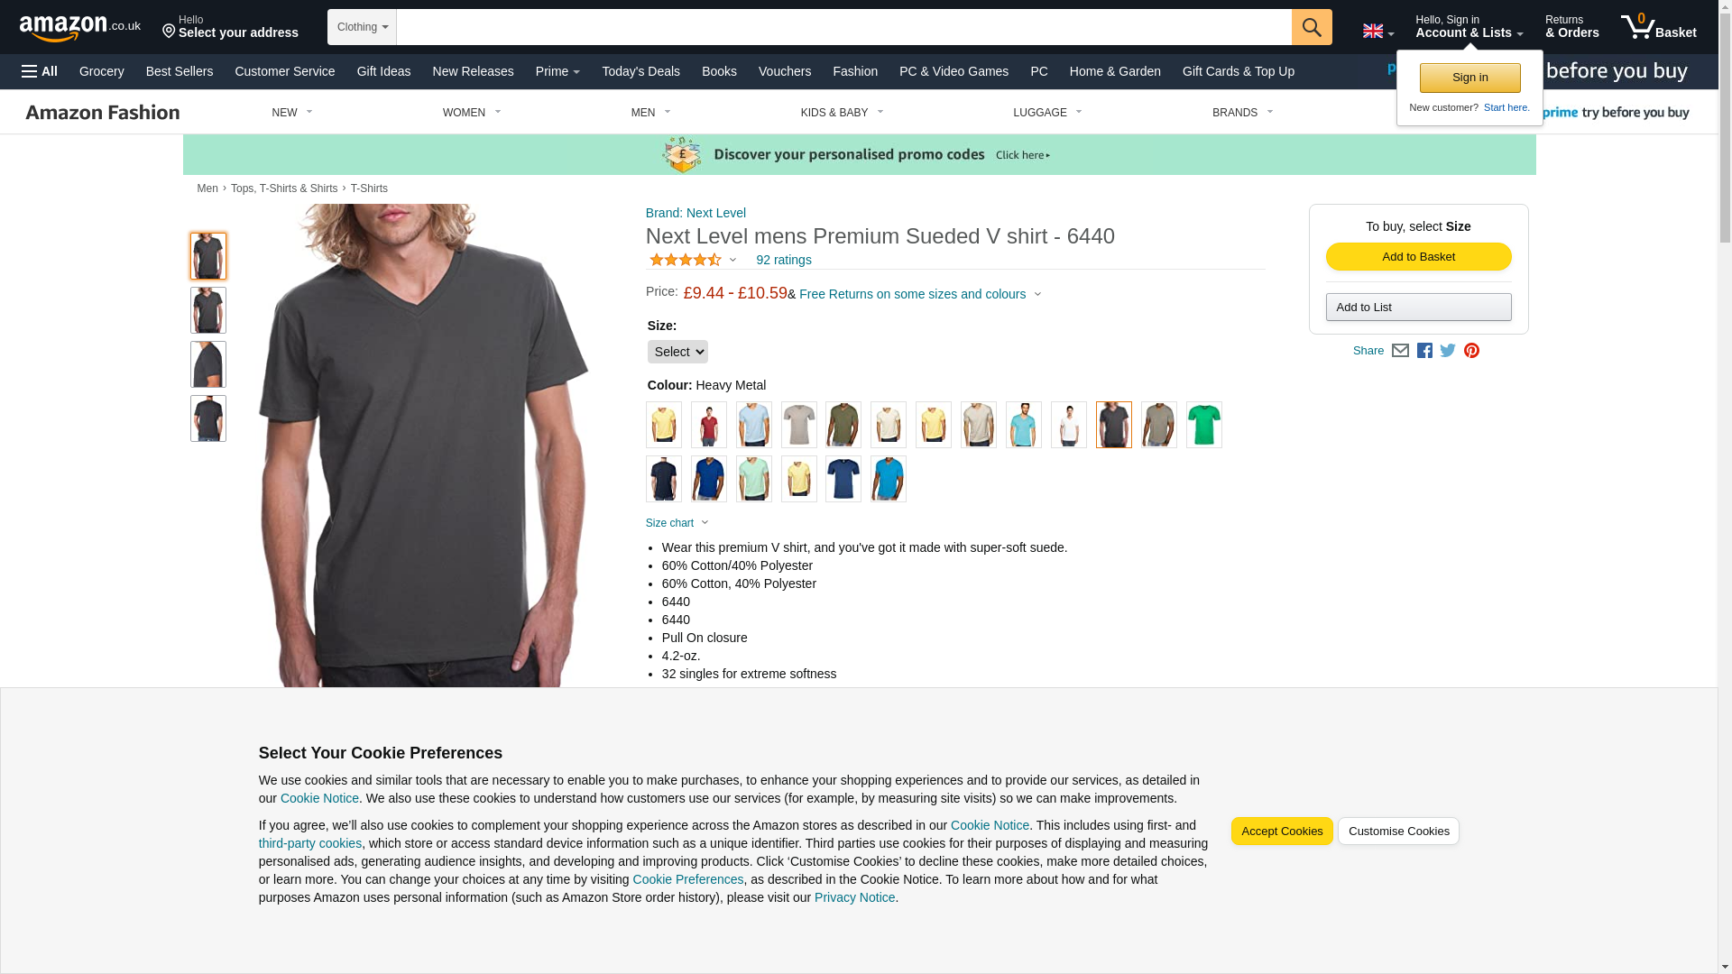Select the red shirt colour swatch

pos(708,425)
